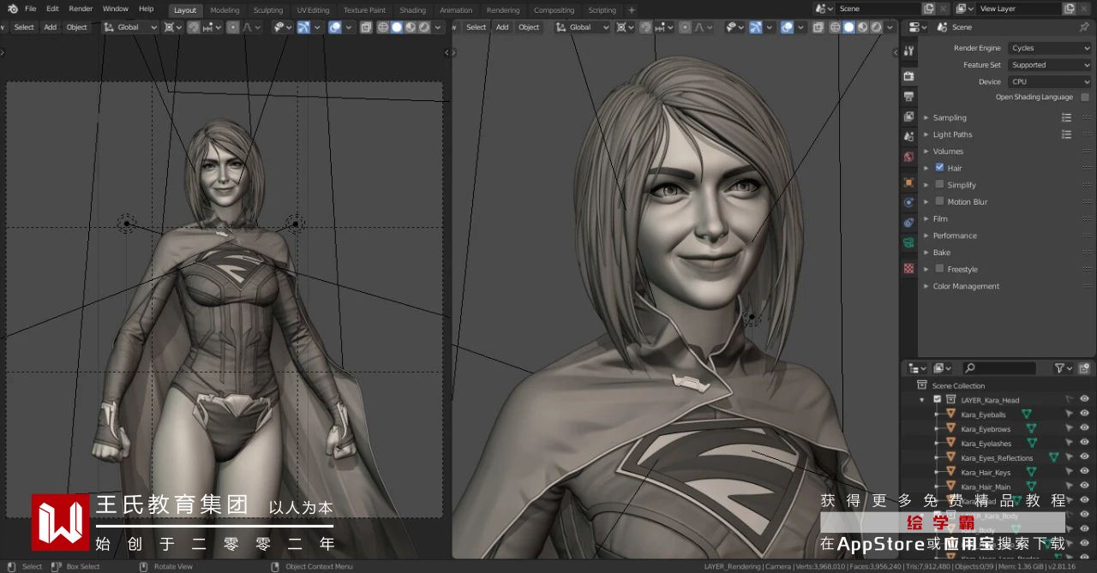Toggle overlays icon in left viewport
Viewport: 1097px width, 573px height.
pyautogui.click(x=334, y=27)
